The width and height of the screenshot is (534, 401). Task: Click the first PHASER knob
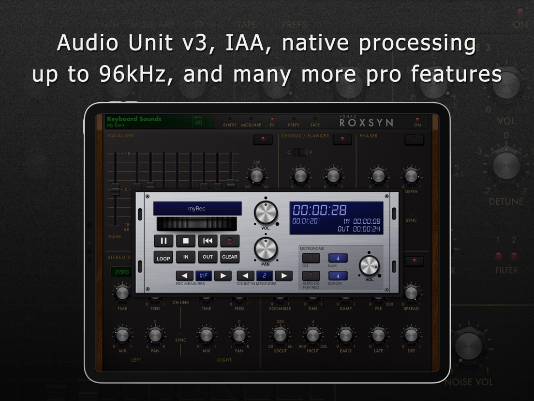[378, 176]
